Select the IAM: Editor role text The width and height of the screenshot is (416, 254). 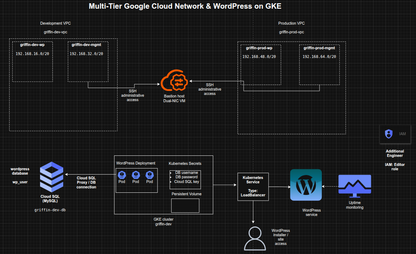(395, 167)
